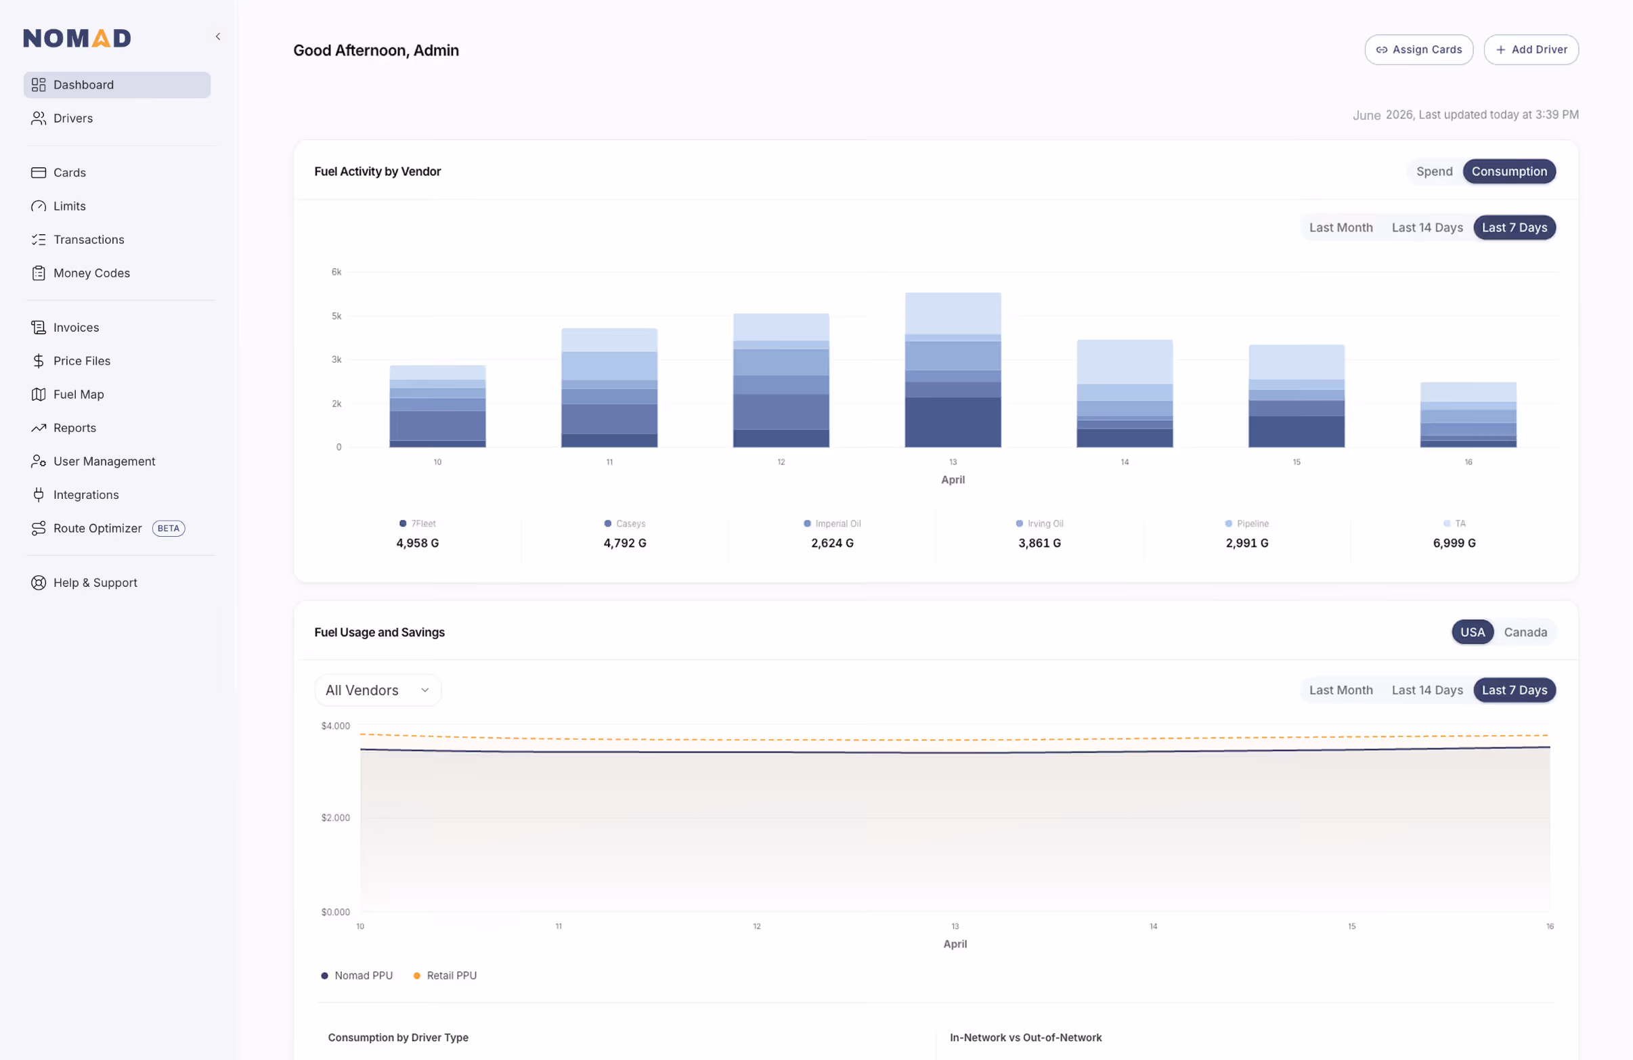1633x1060 pixels.
Task: Open the All Vendors dropdown
Action: click(377, 690)
